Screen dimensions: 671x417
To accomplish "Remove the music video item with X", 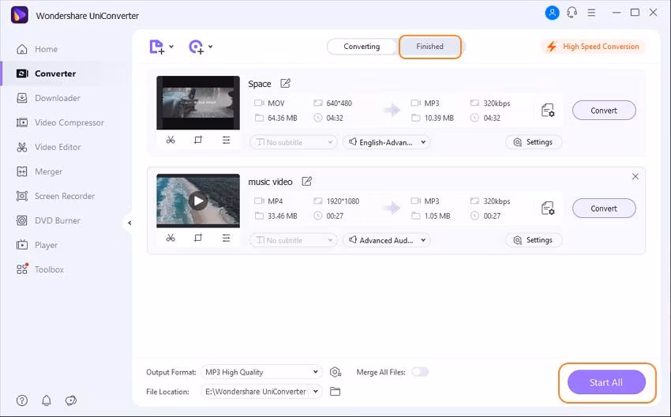I will [x=635, y=176].
